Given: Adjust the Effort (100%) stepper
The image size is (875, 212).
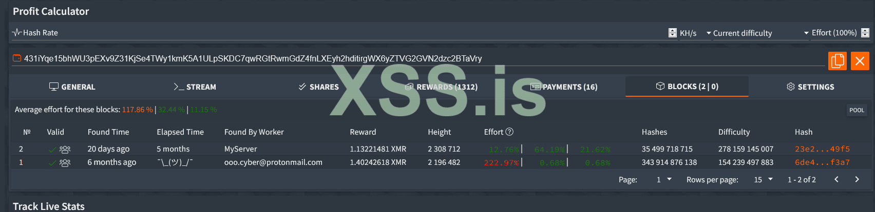Looking at the screenshot, I should pyautogui.click(x=865, y=33).
